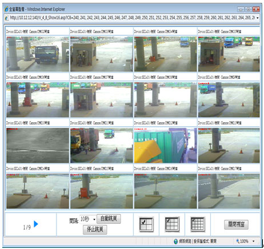Open camera feed showing blue truck close-up

pos(38,54)
